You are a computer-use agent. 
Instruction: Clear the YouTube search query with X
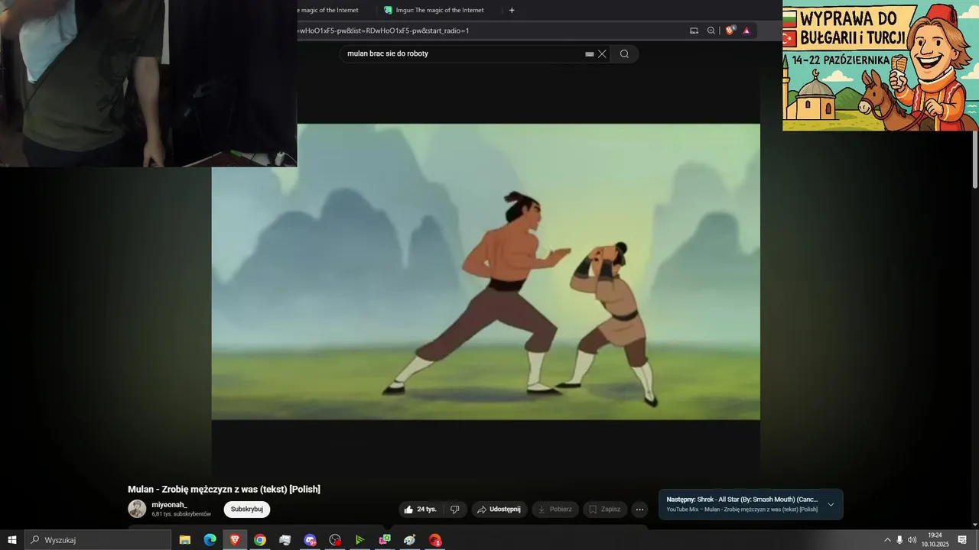click(602, 53)
